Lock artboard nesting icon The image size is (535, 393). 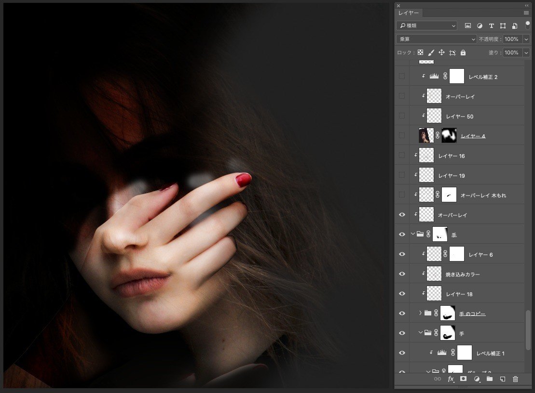coord(453,52)
